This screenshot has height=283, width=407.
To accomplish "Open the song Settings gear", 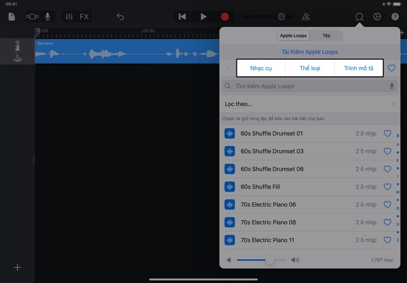I will (x=377, y=16).
